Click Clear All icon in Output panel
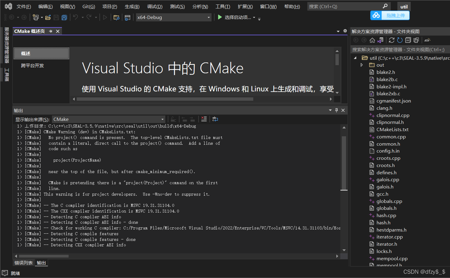Screen dimensions: 450x278 (x=204, y=119)
